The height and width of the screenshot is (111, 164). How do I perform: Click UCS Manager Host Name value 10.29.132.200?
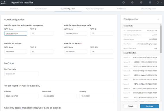(152, 30)
